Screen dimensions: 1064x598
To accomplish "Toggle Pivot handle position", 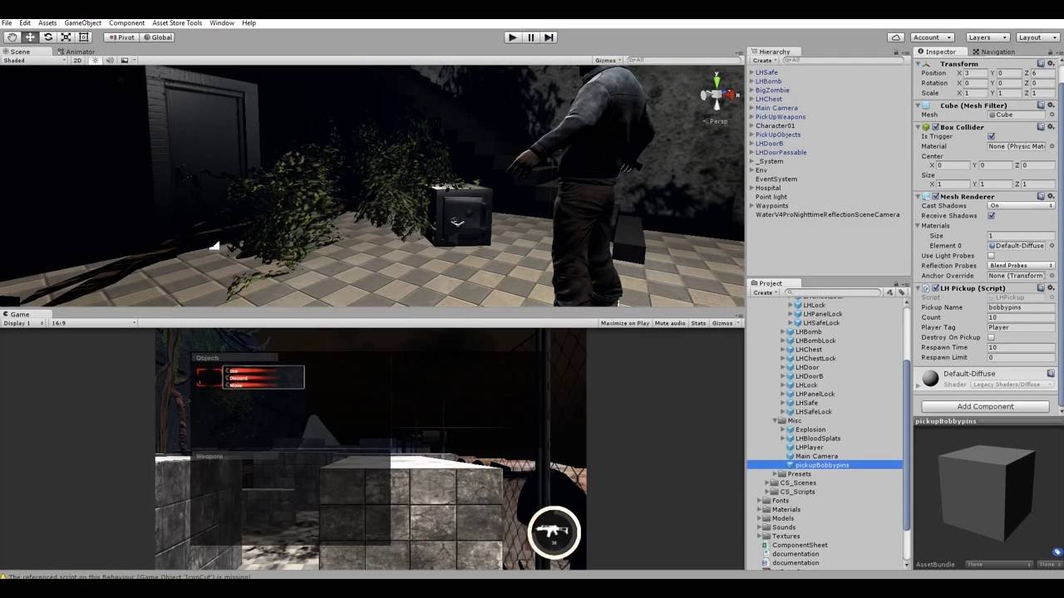I will tap(121, 37).
